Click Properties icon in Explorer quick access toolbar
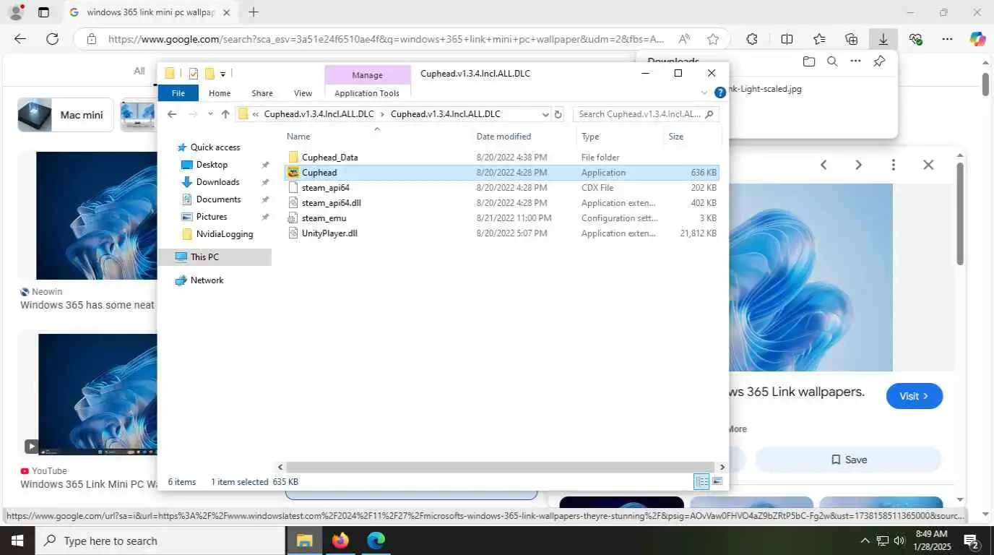Viewport: 994px width, 555px height. [x=193, y=74]
